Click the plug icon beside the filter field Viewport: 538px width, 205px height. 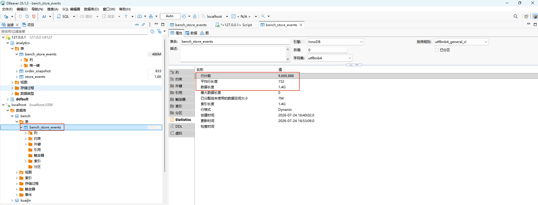pyautogui.click(x=152, y=31)
